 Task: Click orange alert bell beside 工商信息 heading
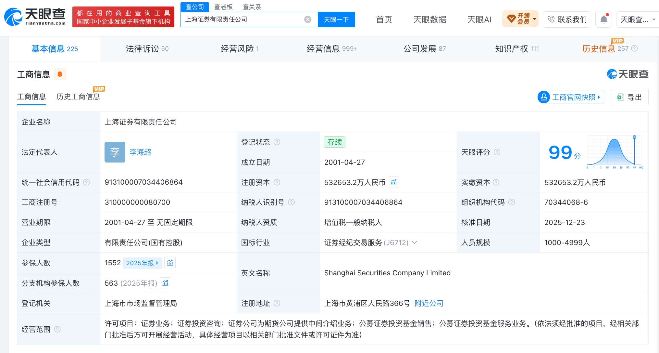tap(60, 74)
